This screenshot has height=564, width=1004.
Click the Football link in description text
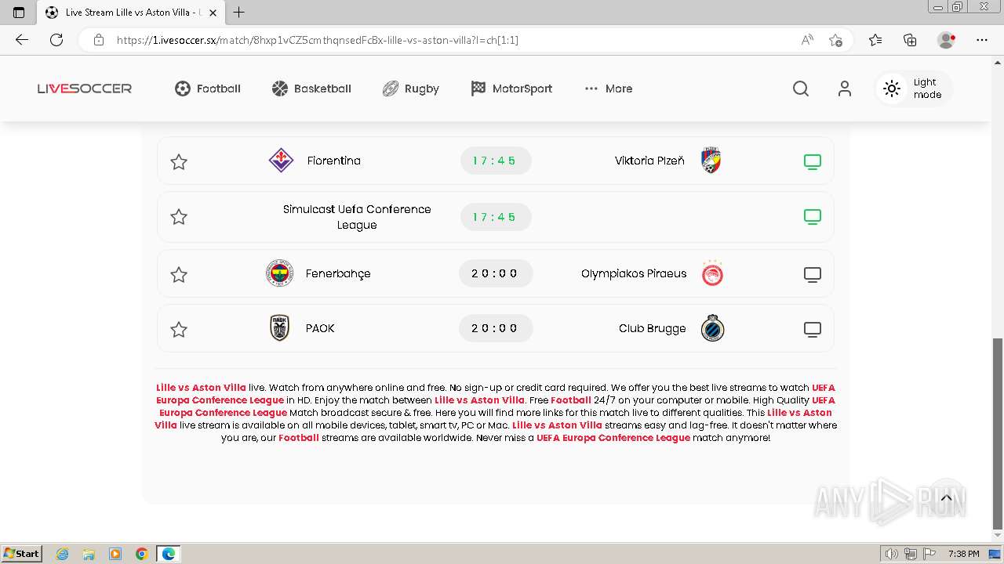click(x=299, y=438)
